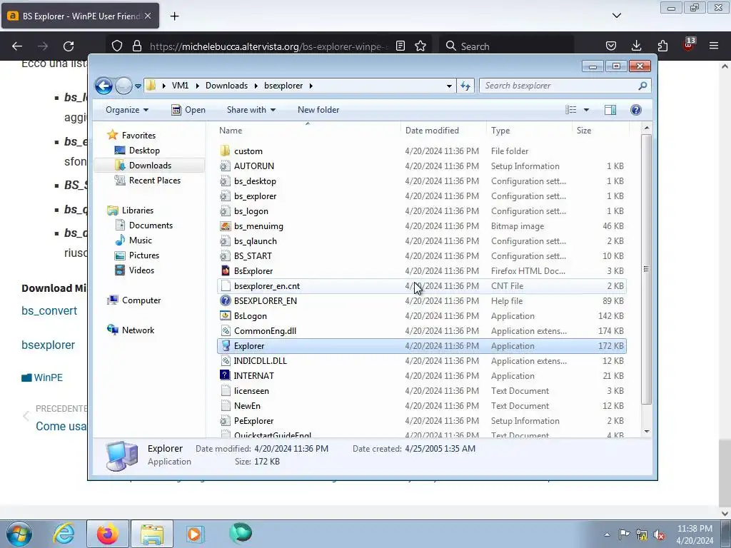The image size is (731, 548).
Task: Open Firefox application hamburger menu
Action: pos(714,46)
